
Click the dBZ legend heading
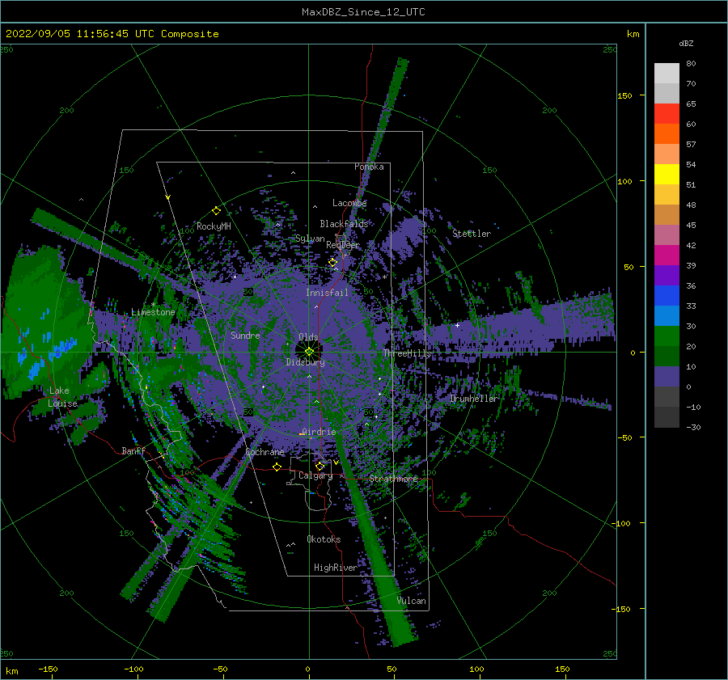686,43
